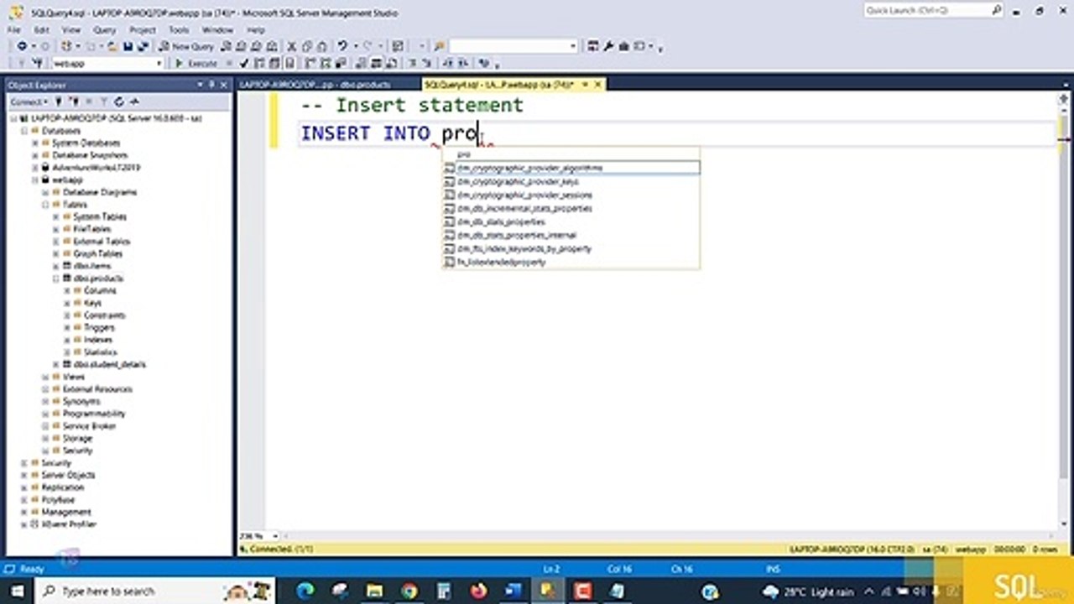The width and height of the screenshot is (1074, 604).
Task: Expand the Keys folder
Action: tap(68, 303)
